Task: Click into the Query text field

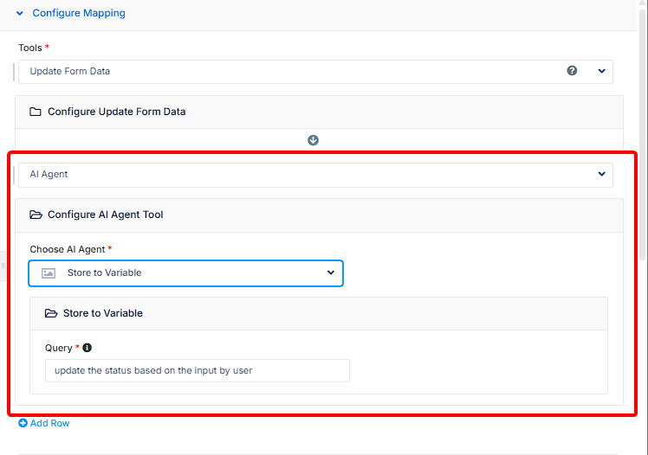Action: tap(198, 371)
